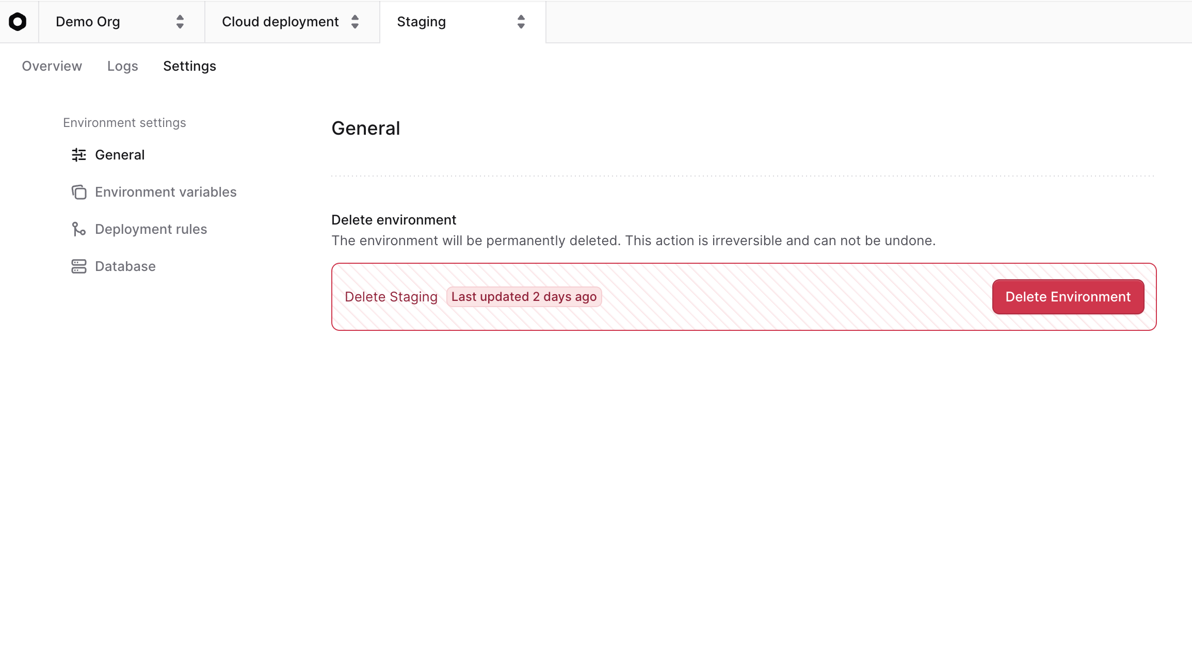Click the Delete Environment button
This screenshot has height=671, width=1192.
click(x=1068, y=297)
